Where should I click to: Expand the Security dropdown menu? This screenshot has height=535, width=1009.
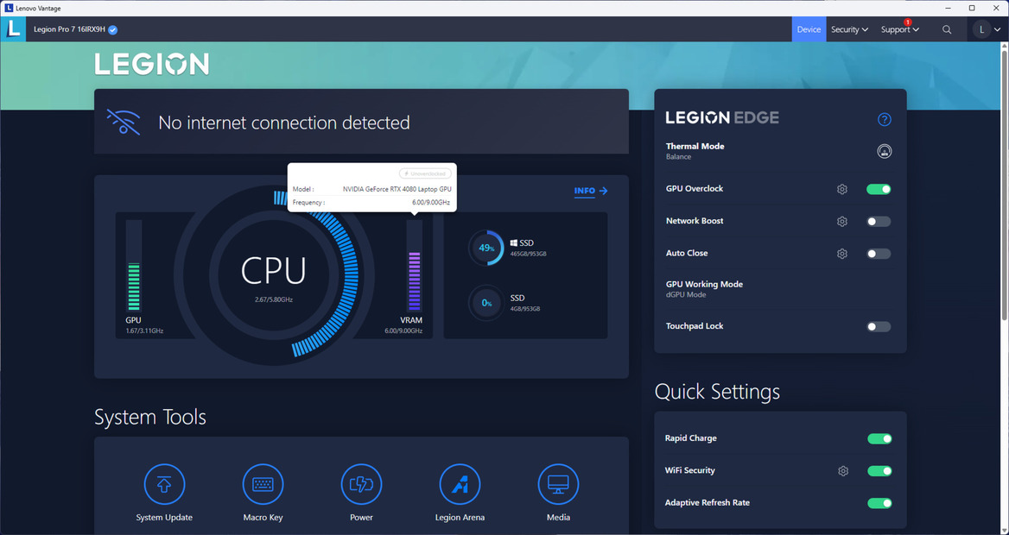849,29
